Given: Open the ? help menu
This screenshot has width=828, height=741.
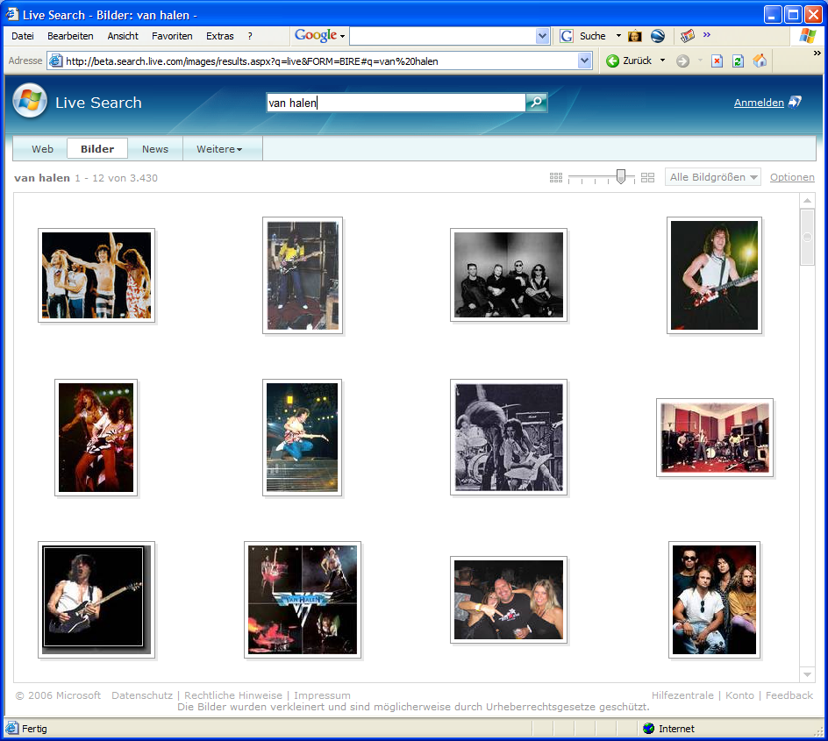Looking at the screenshot, I should click(x=250, y=36).
